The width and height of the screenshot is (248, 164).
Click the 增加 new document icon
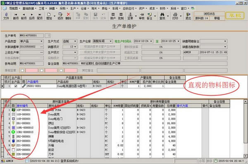coord(49,16)
